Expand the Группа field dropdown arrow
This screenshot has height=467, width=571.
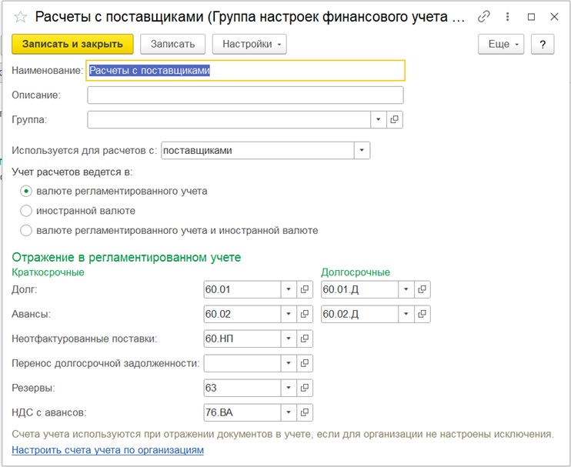point(378,119)
